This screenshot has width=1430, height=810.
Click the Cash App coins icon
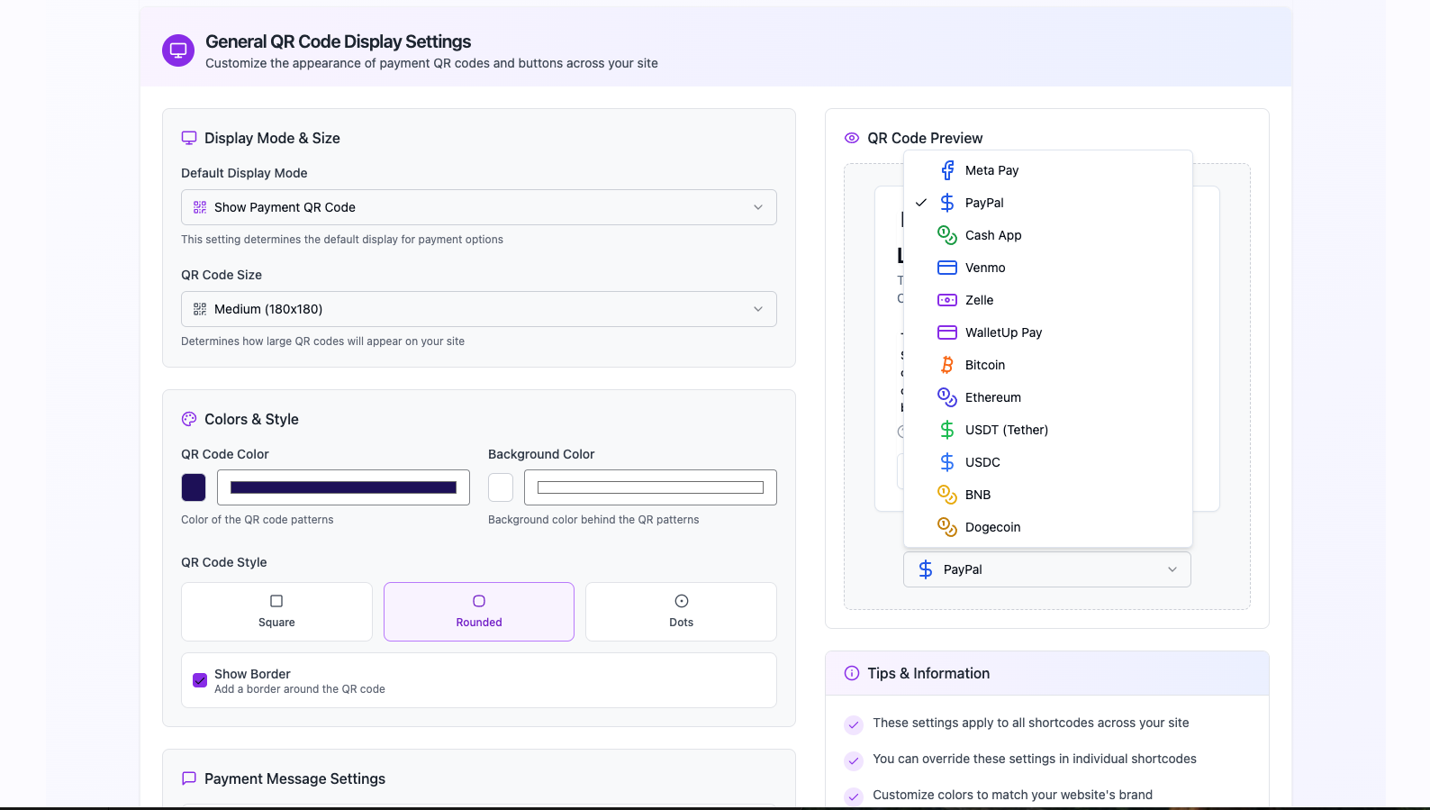(947, 235)
